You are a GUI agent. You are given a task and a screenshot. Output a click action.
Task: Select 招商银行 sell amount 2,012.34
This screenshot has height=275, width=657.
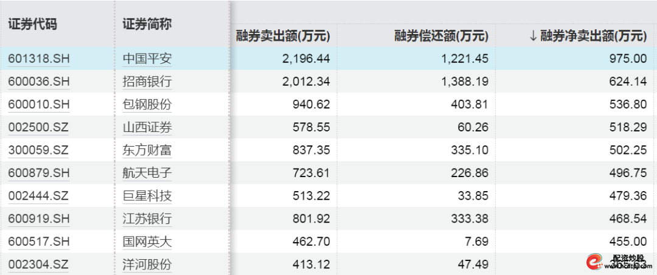click(x=306, y=82)
